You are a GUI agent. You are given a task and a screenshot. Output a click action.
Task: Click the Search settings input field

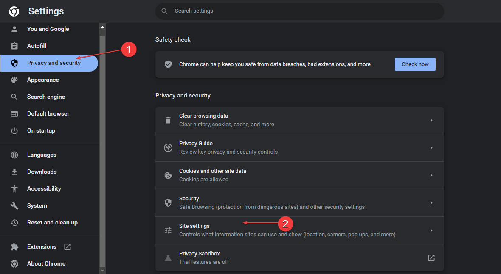tap(306, 11)
